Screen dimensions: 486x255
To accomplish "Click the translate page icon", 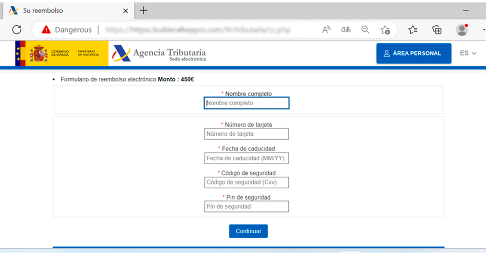I will 346,30.
